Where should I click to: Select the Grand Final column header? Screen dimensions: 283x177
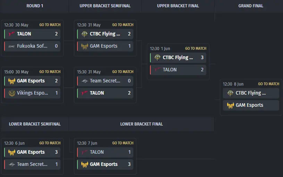click(x=251, y=6)
